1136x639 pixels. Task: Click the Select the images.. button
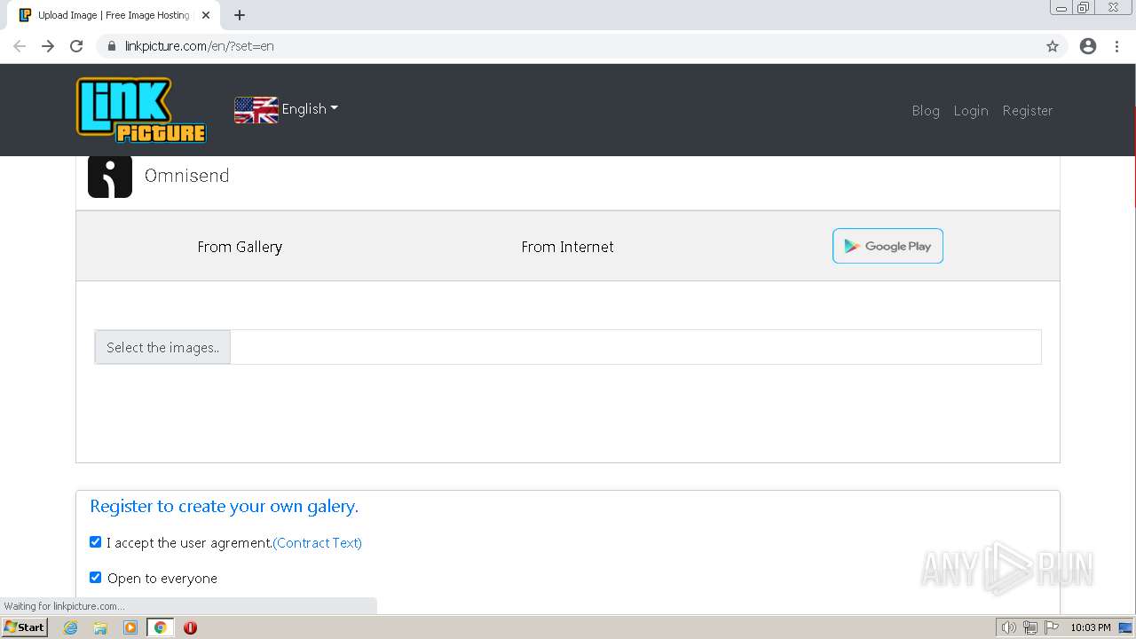pos(162,347)
